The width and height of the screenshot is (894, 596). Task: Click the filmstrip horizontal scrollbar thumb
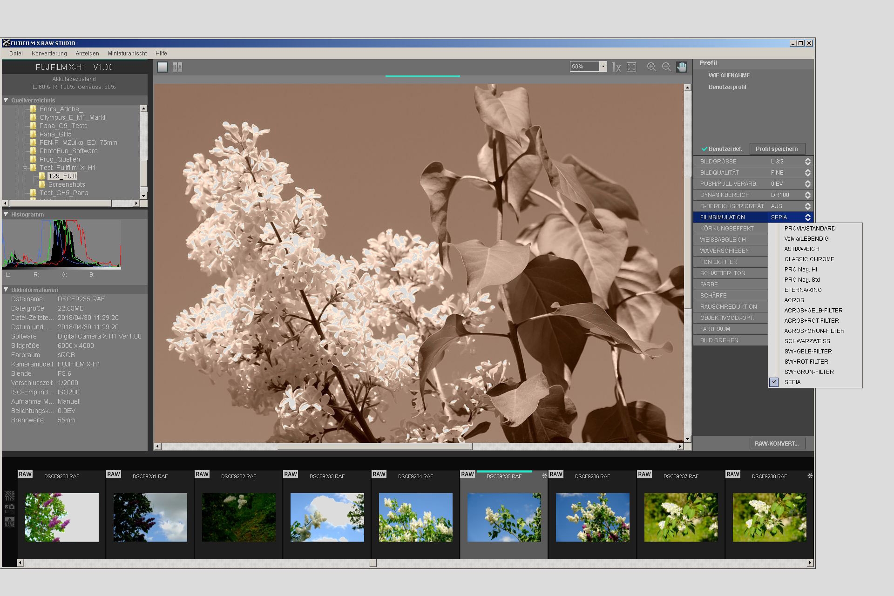(372, 563)
